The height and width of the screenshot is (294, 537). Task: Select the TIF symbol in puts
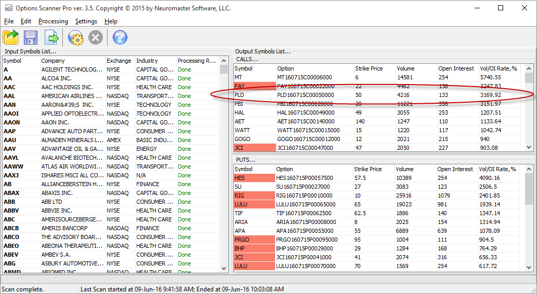click(239, 214)
